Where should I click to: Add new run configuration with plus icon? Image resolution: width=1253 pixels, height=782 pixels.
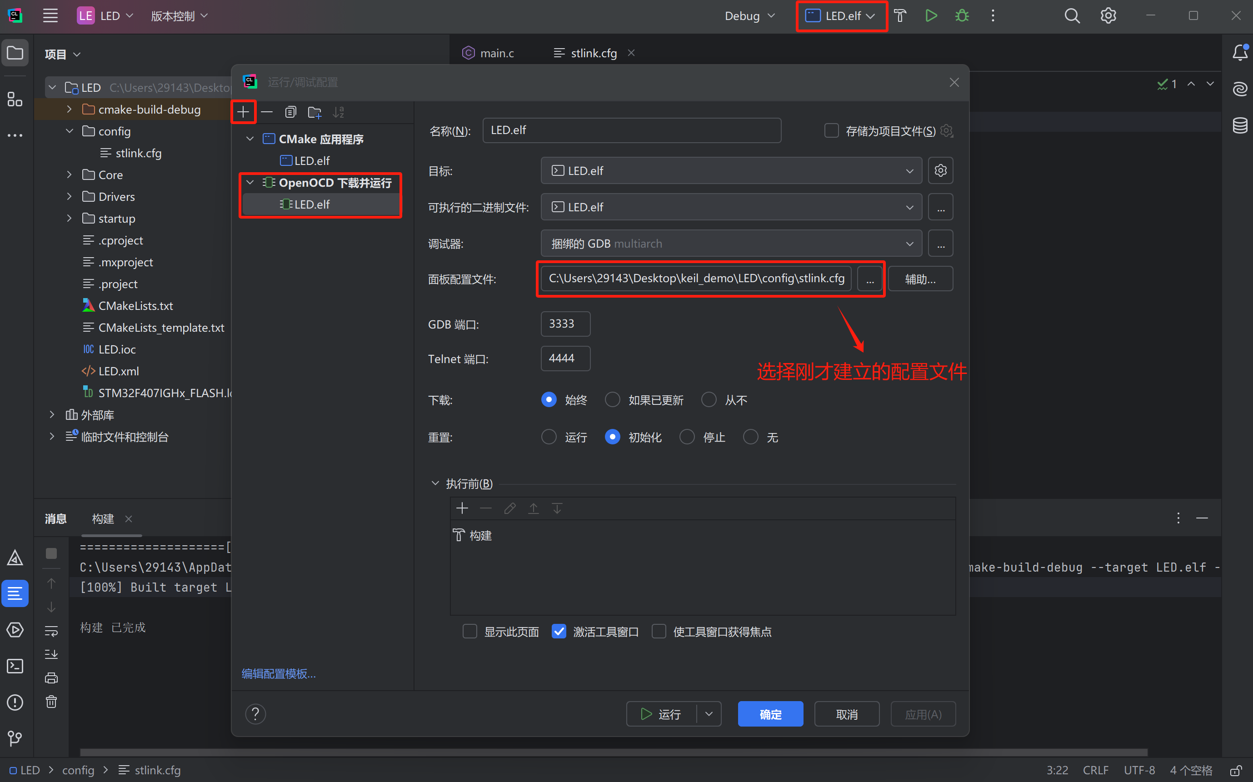click(243, 112)
